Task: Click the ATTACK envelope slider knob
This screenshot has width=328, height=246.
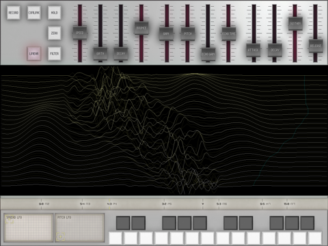Action: click(x=254, y=50)
